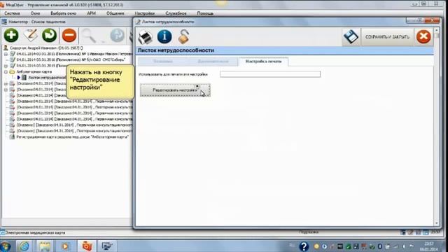Screen dimensions: 448x252
Task: Open the first status bar icon next to Подсказка area
Action: (403, 232)
